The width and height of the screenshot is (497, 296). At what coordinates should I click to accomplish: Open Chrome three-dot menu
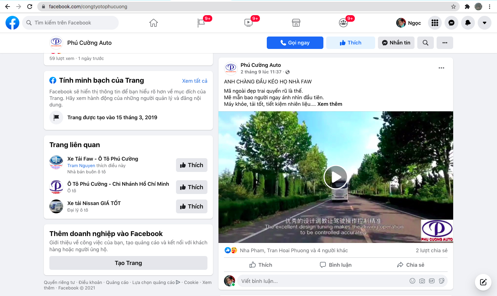pos(489,7)
